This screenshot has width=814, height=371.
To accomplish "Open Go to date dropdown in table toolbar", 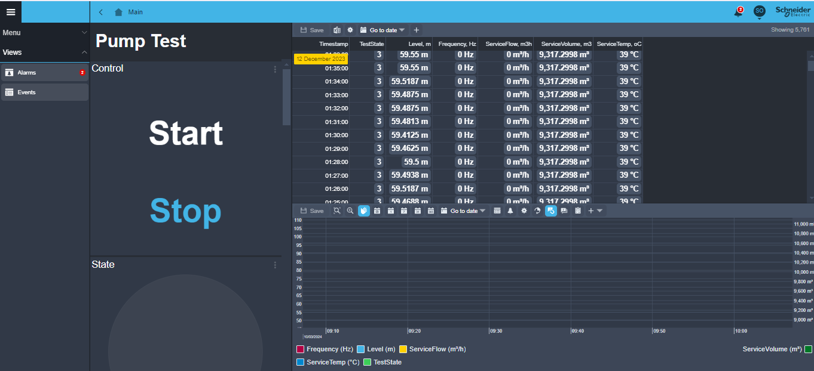I will coord(382,30).
